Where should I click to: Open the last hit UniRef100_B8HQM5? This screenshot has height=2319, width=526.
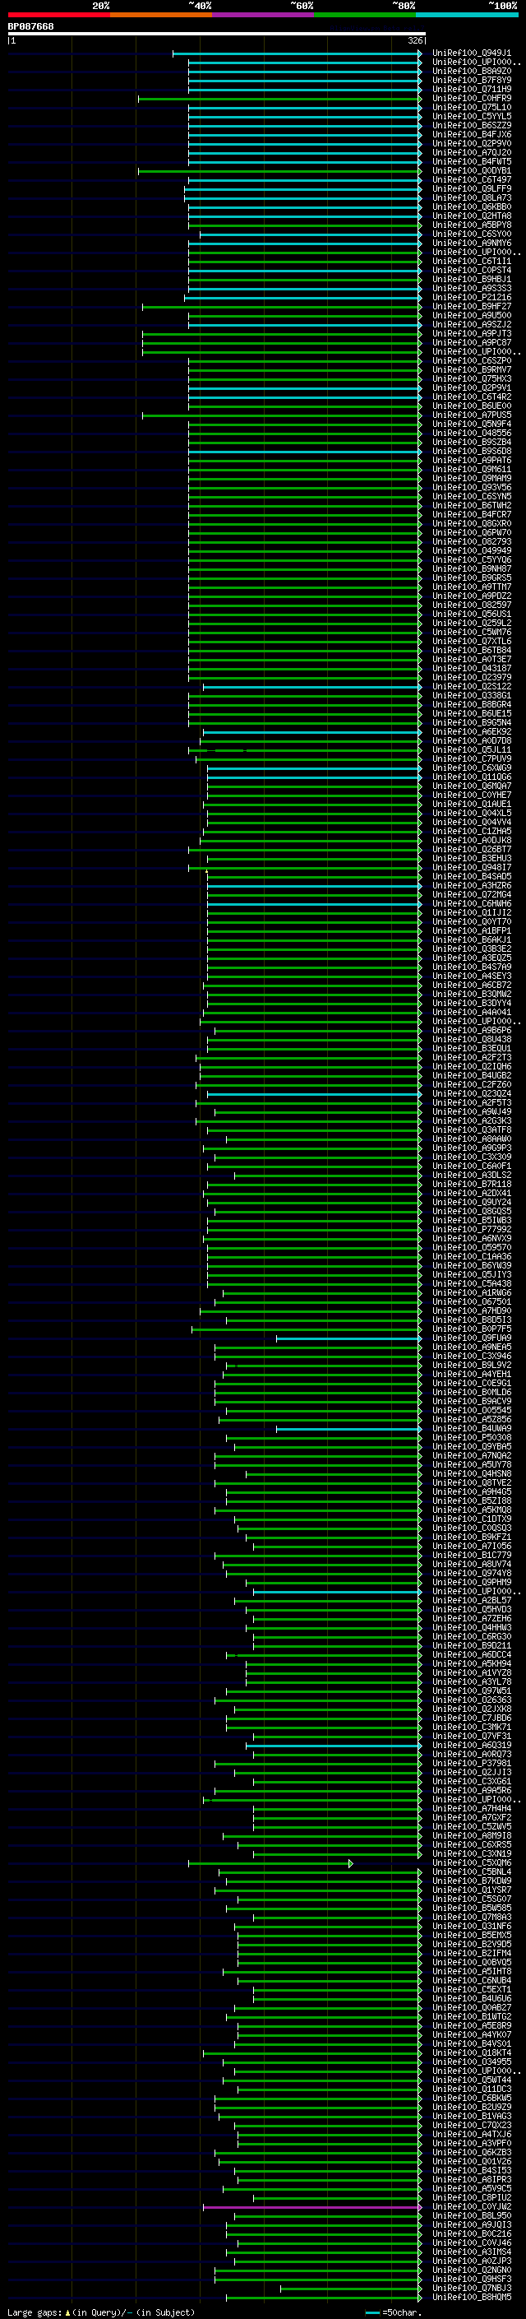[x=472, y=2297]
